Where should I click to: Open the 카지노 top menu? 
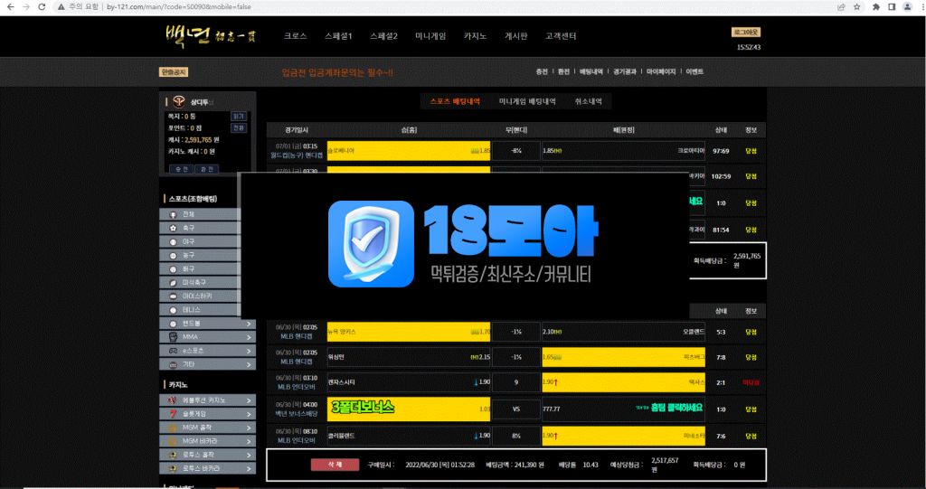[475, 36]
